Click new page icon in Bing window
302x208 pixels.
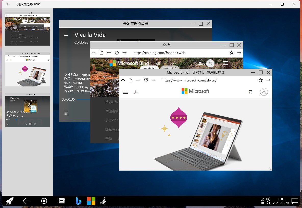(102, 53)
